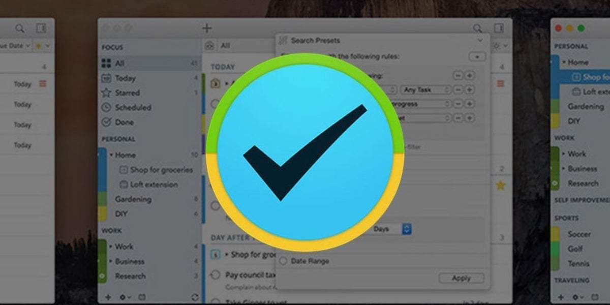Toggle the sidebar panel icon in the middle window
610x305 pixels.
click(x=499, y=28)
